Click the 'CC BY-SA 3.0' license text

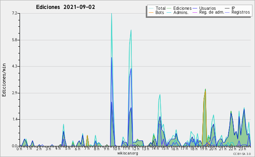coord(242,154)
